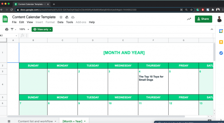Open the Data menu

point(60,22)
